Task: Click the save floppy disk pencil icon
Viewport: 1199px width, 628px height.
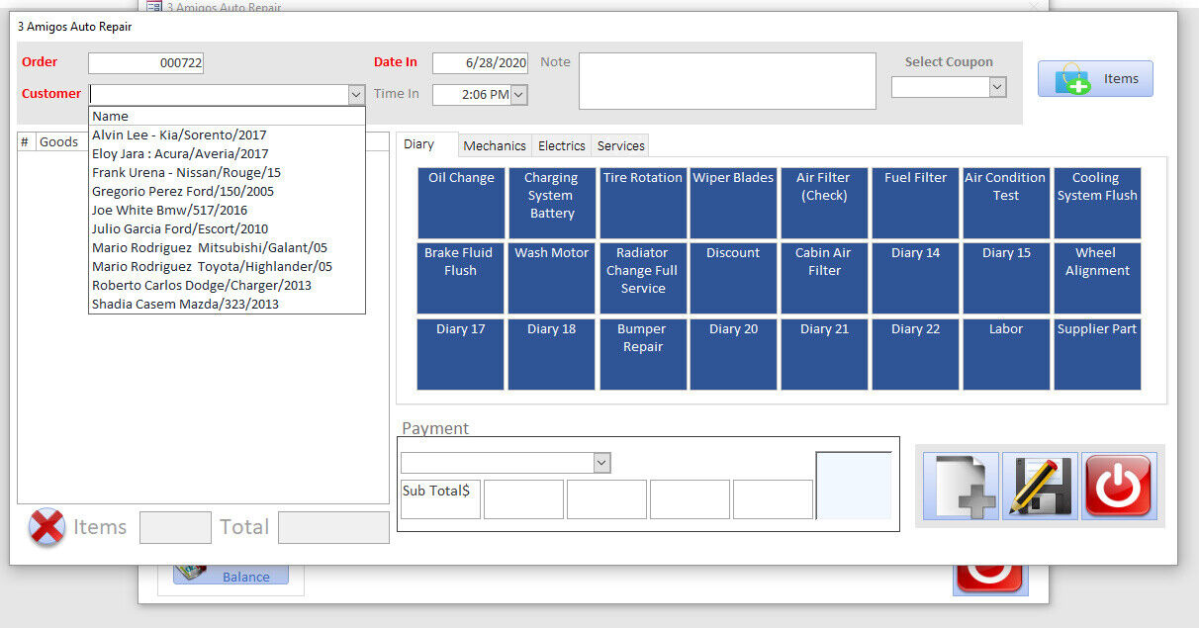Action: click(x=1040, y=486)
